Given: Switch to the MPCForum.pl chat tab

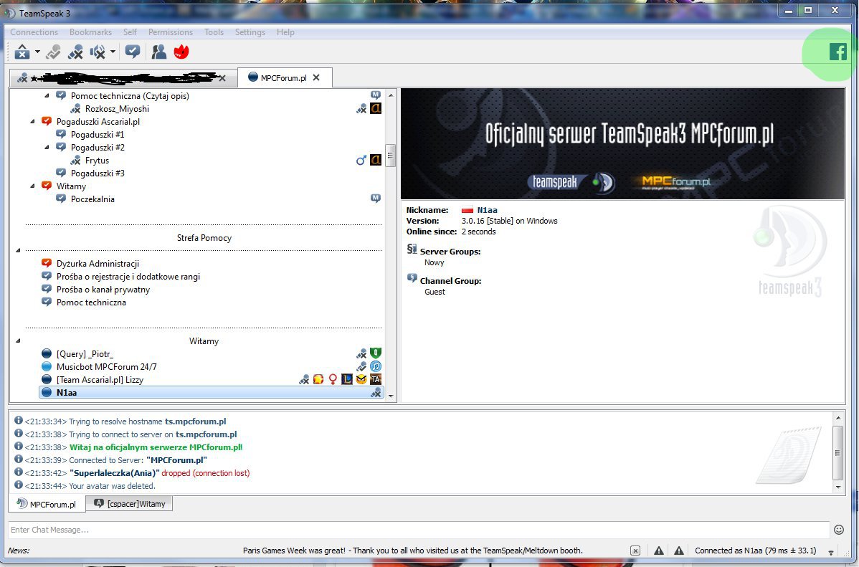Looking at the screenshot, I should pyautogui.click(x=47, y=504).
